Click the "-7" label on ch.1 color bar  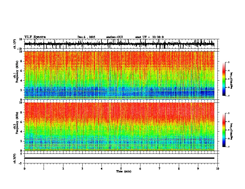coord(228,96)
